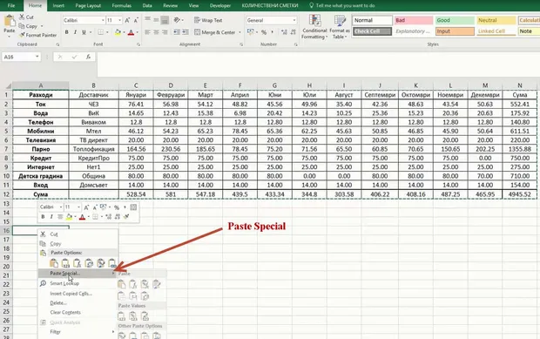The height and width of the screenshot is (339, 540).
Task: Open the Review ribbon tab
Action: point(170,5)
